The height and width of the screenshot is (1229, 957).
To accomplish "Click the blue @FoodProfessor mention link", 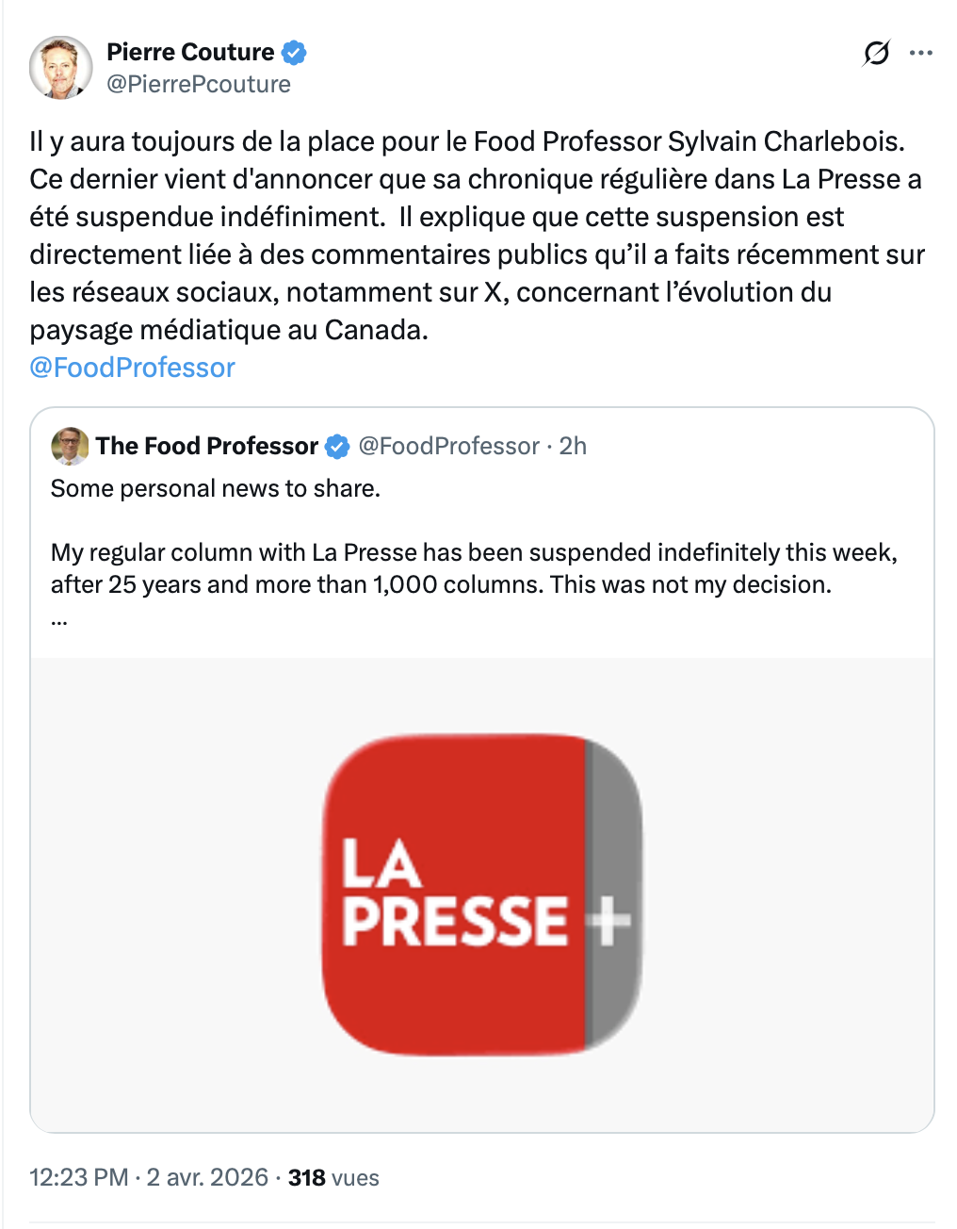I will pyautogui.click(x=133, y=368).
